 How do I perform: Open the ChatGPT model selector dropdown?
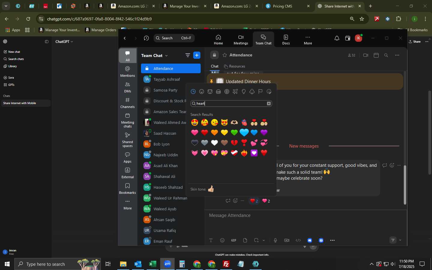[x=64, y=42]
